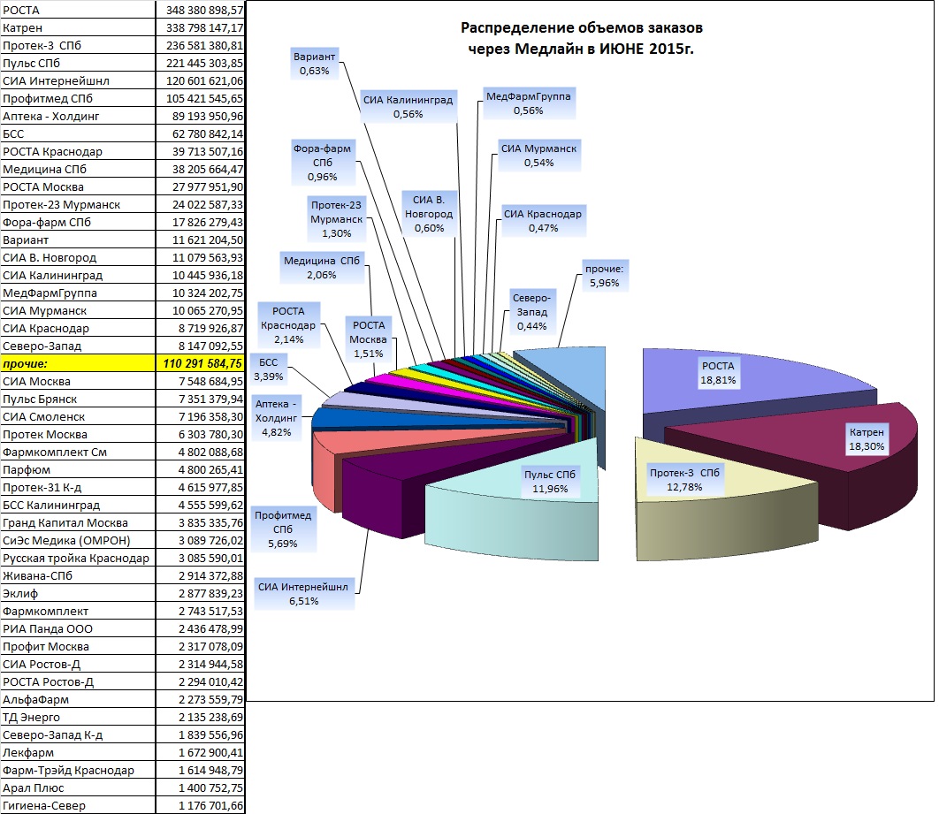Select table cell "Гигиена-Север"
939x814 pixels.
78,805
